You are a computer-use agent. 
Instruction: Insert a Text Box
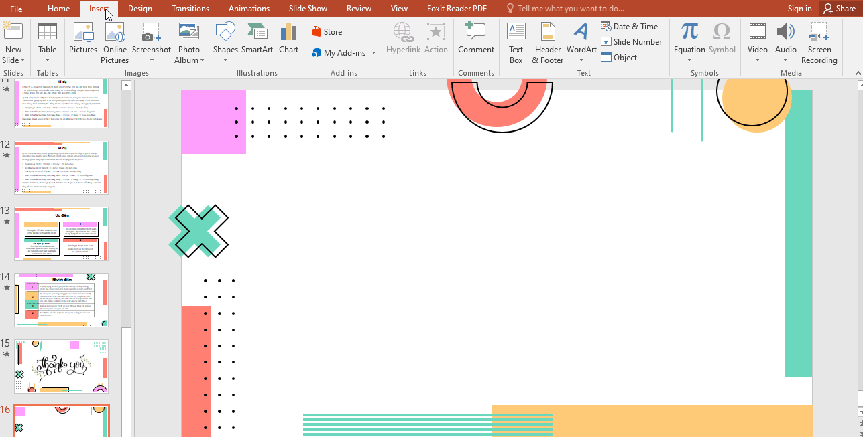pos(516,40)
